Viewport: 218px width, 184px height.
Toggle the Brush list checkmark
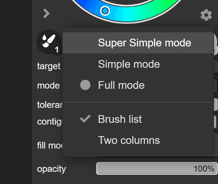click(x=120, y=119)
